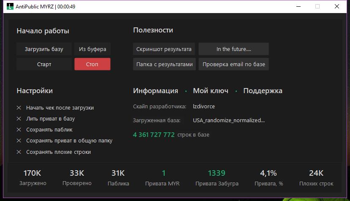Toggle 'Сохранять плохие строки' option
Image resolution: width=350 pixels, height=201 pixels.
click(x=19, y=152)
